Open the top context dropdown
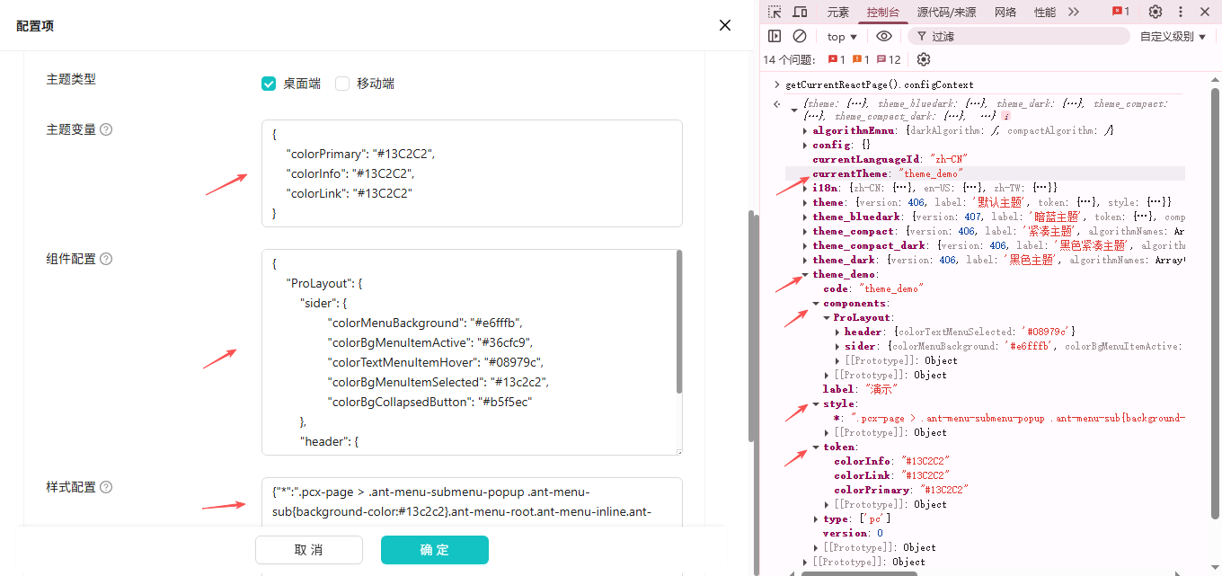 pos(842,37)
